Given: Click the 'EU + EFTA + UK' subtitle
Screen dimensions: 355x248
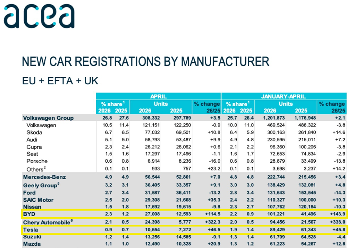Looking at the screenshot, I should 60,81.
